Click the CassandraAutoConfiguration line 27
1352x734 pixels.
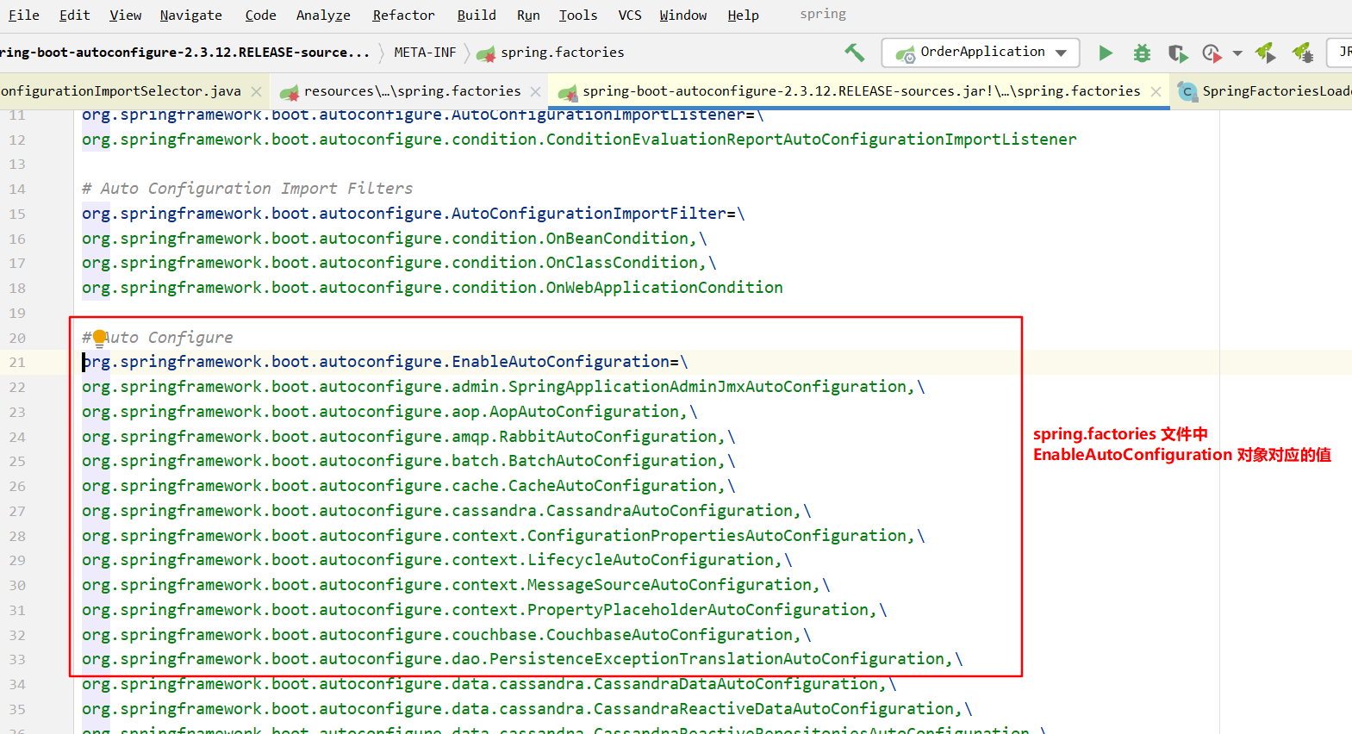(446, 511)
